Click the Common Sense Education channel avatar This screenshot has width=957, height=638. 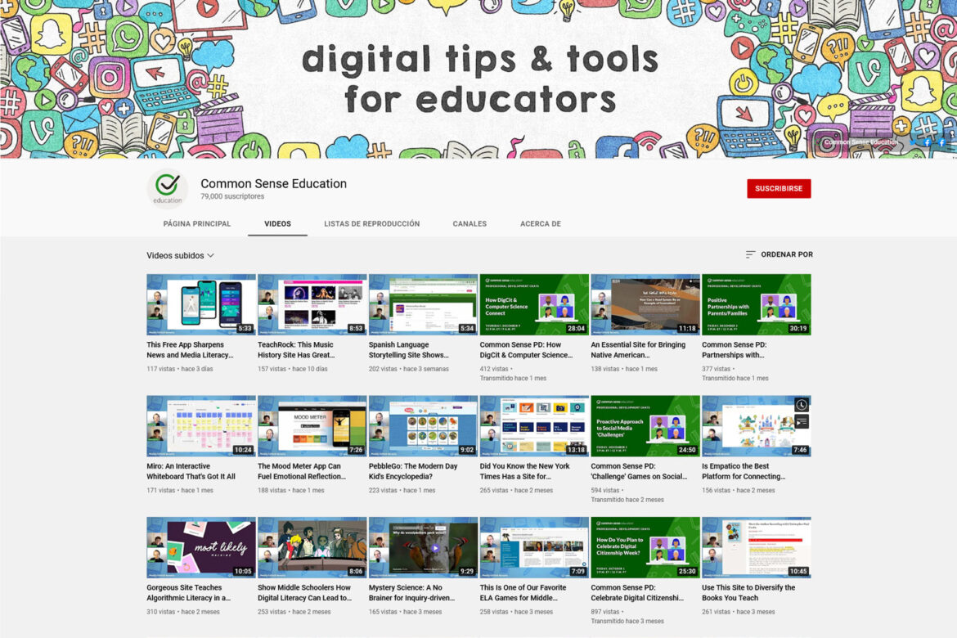click(167, 189)
